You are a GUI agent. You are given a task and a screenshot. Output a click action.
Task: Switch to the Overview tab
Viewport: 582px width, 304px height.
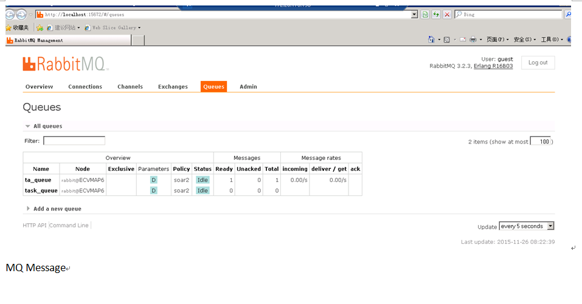click(39, 86)
